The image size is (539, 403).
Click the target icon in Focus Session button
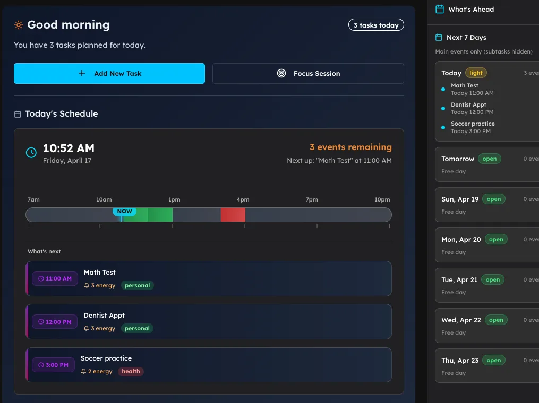click(x=281, y=73)
